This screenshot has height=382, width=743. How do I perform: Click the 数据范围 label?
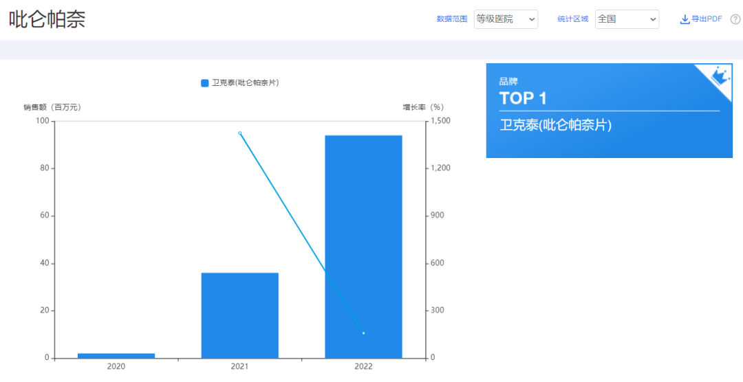click(x=451, y=19)
